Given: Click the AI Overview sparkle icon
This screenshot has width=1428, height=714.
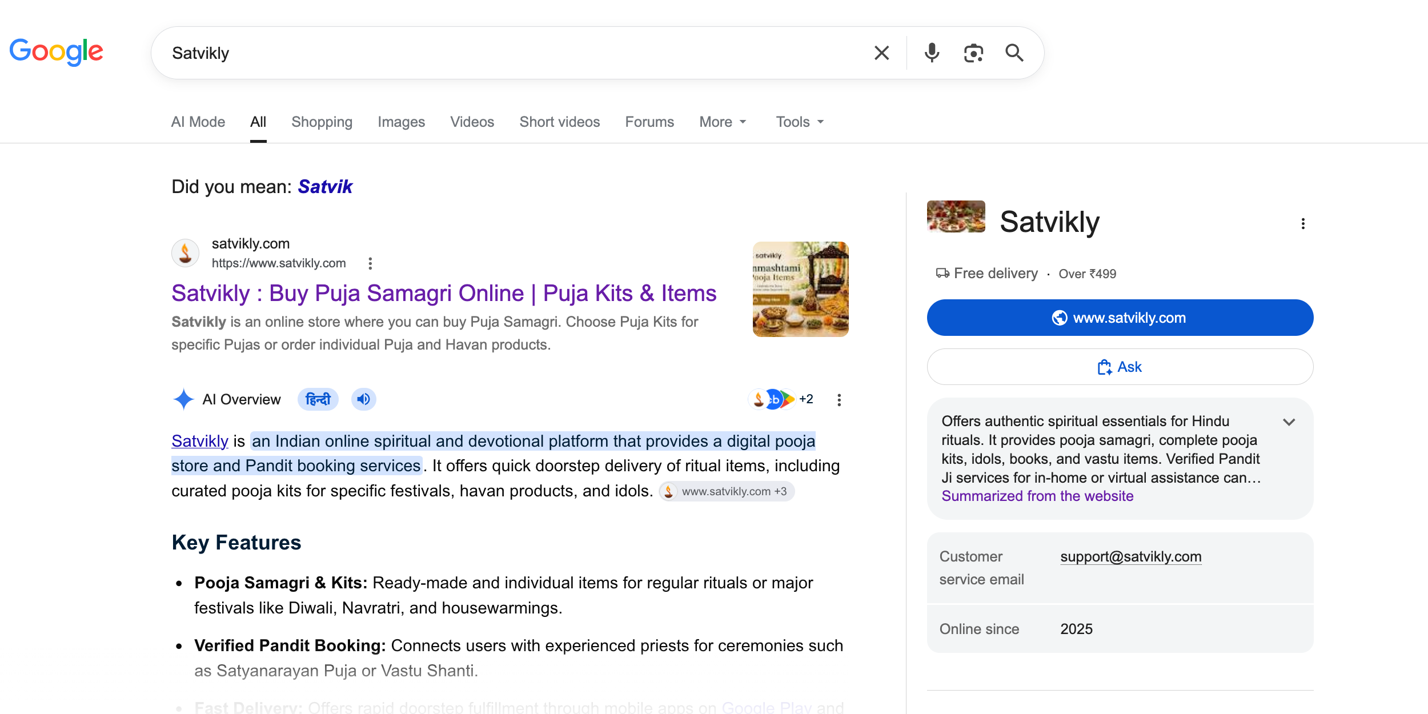Looking at the screenshot, I should [x=183, y=399].
